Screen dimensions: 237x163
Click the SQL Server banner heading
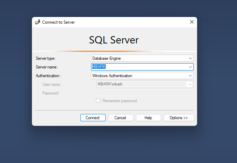pos(114,40)
